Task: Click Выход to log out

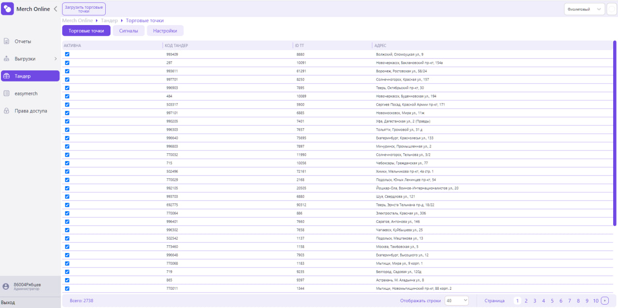Action: click(x=8, y=303)
